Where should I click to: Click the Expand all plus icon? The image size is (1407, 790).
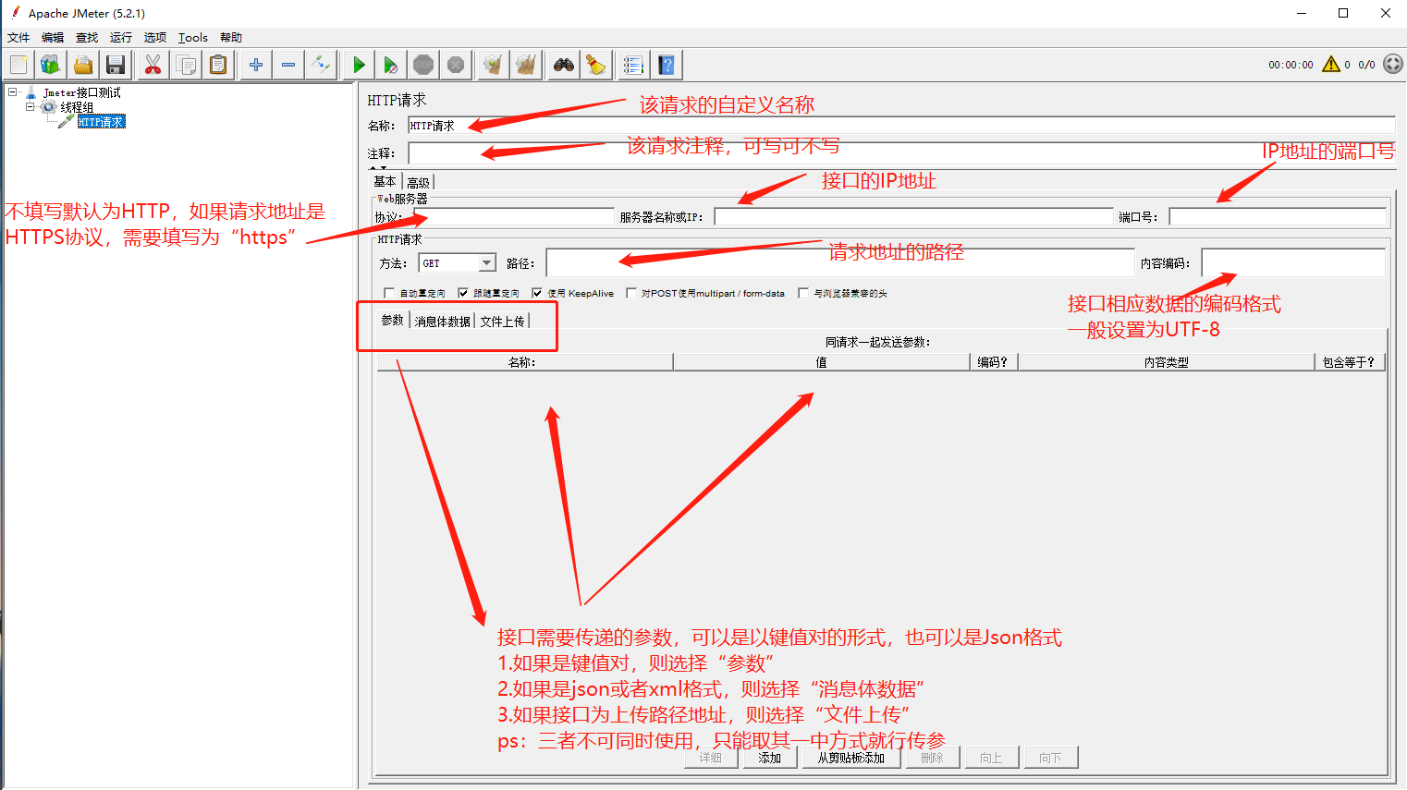coord(256,65)
